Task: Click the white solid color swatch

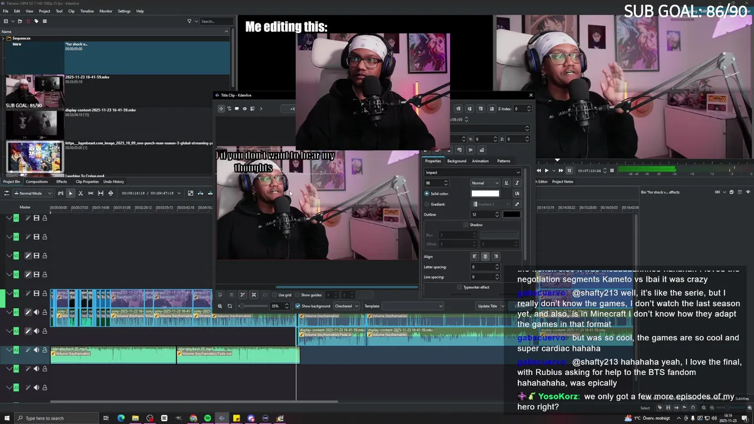Action: (485, 194)
